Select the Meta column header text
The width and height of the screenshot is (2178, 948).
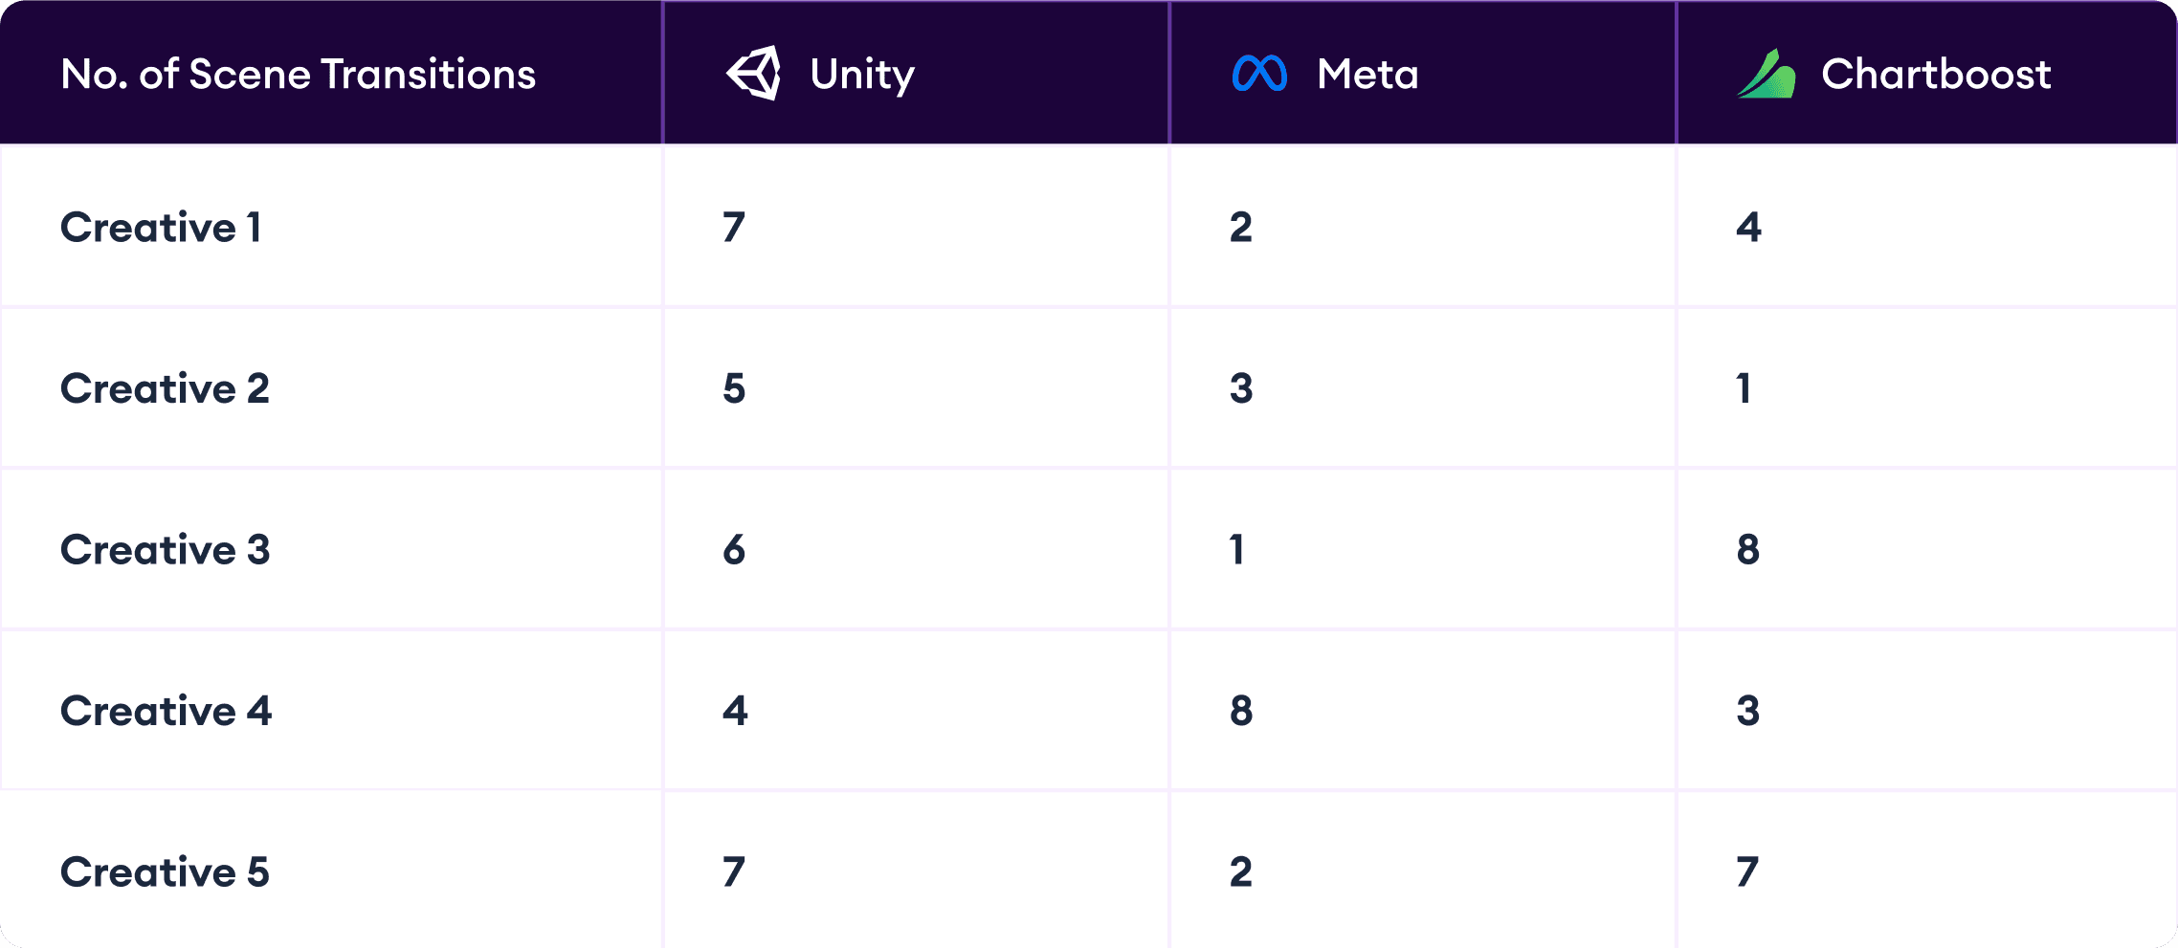tap(1367, 75)
